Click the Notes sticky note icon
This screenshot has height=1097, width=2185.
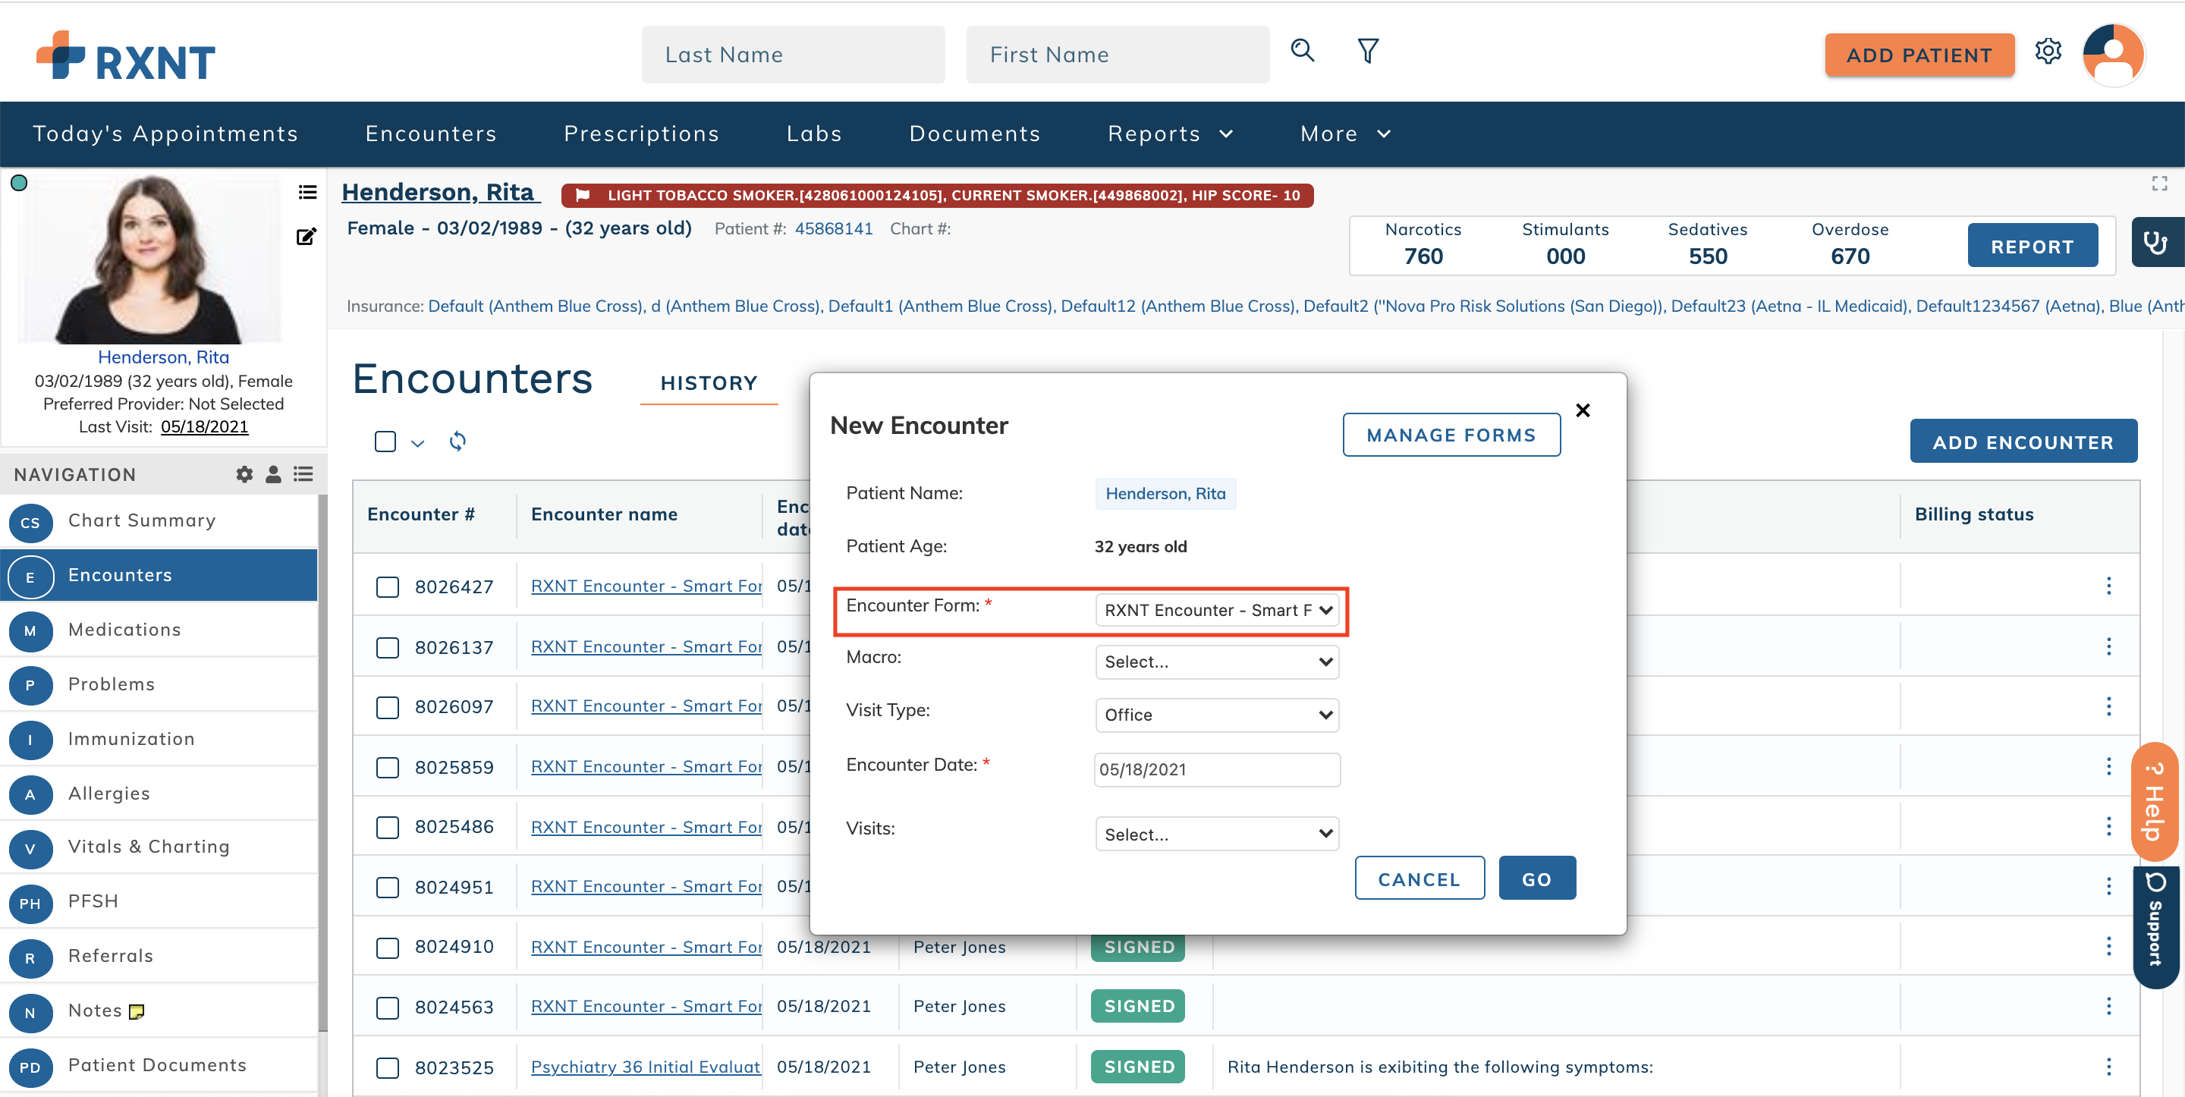tap(137, 1011)
